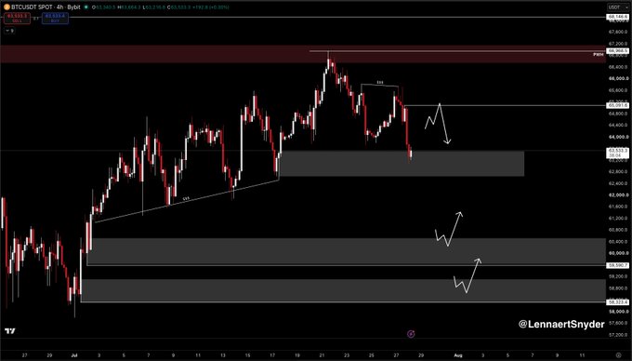Viewport: 632px width, 361px height.
Task: Click the Aug label on time axis
Action: [x=458, y=355]
